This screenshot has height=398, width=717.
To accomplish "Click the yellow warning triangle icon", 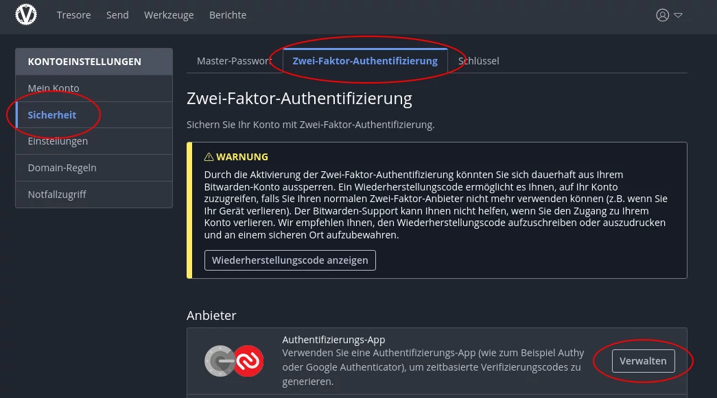I will pyautogui.click(x=209, y=157).
